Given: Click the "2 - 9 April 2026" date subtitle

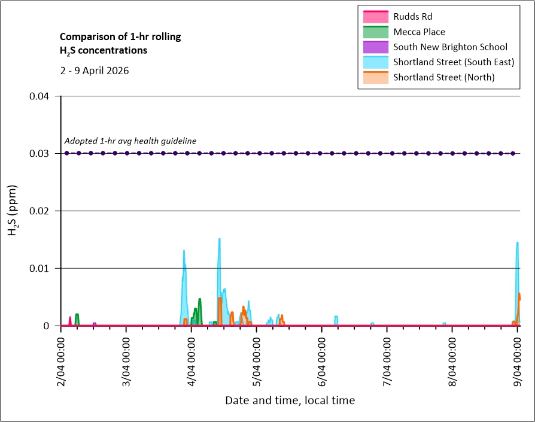Looking at the screenshot, I should click(94, 71).
